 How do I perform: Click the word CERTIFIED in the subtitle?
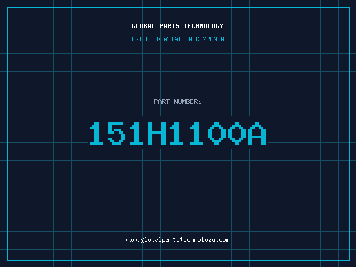[x=144, y=39]
